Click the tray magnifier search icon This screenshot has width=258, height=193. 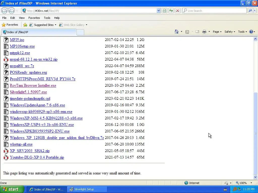235,189
